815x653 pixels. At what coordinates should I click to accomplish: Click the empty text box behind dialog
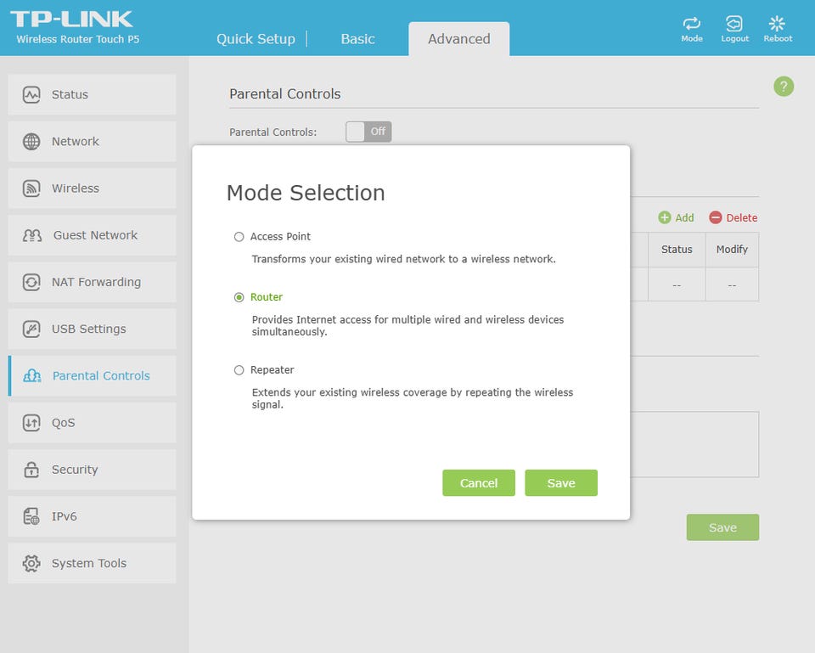[694, 444]
